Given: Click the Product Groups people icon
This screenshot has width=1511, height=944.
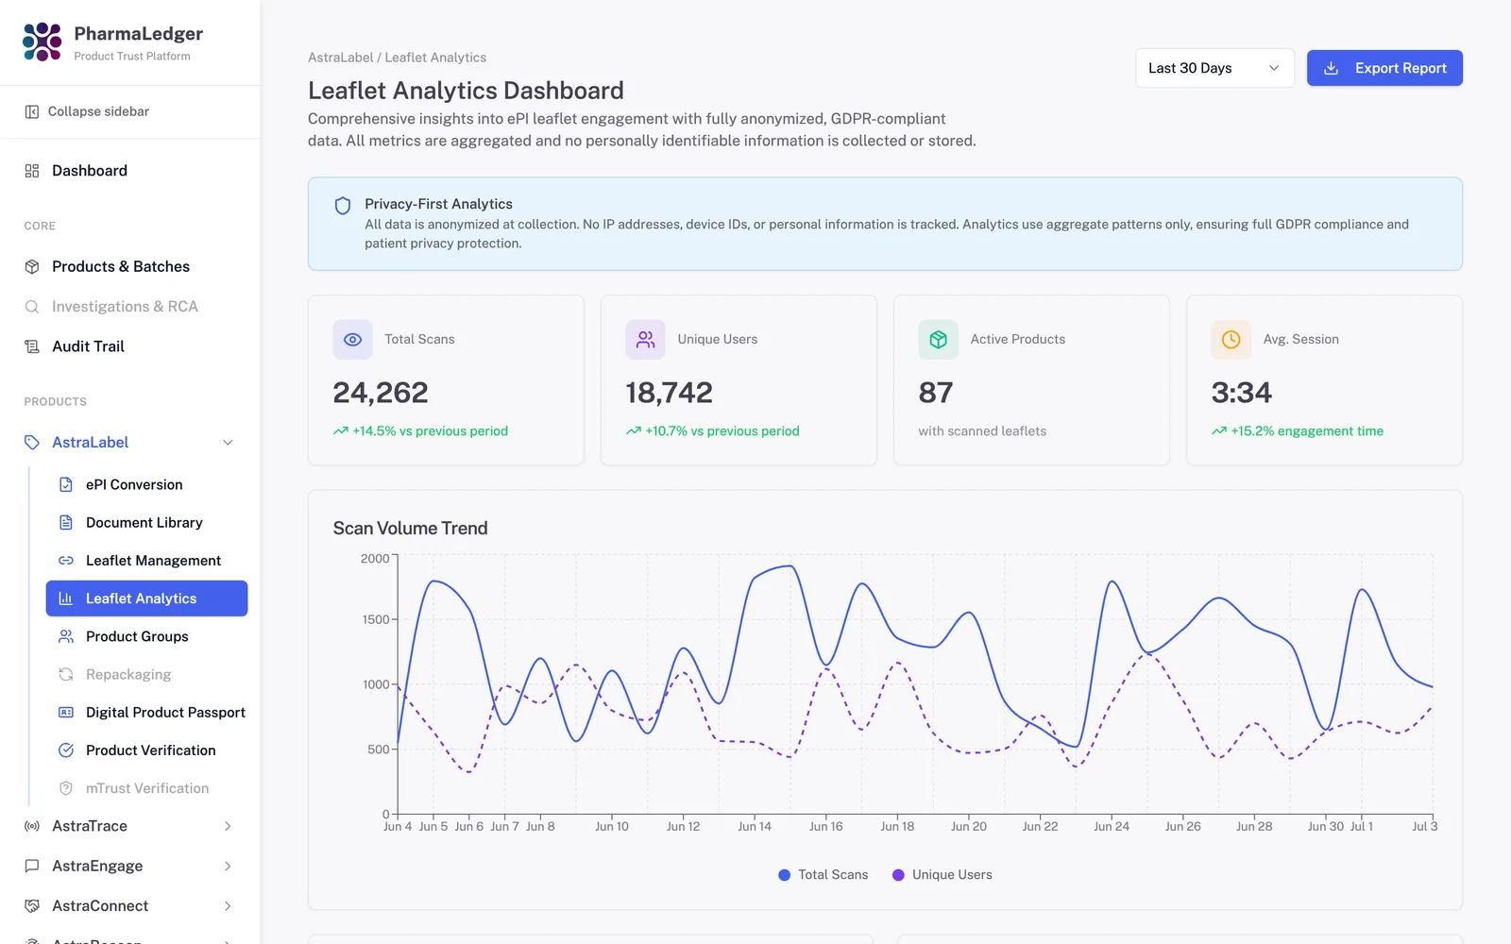Looking at the screenshot, I should [66, 636].
